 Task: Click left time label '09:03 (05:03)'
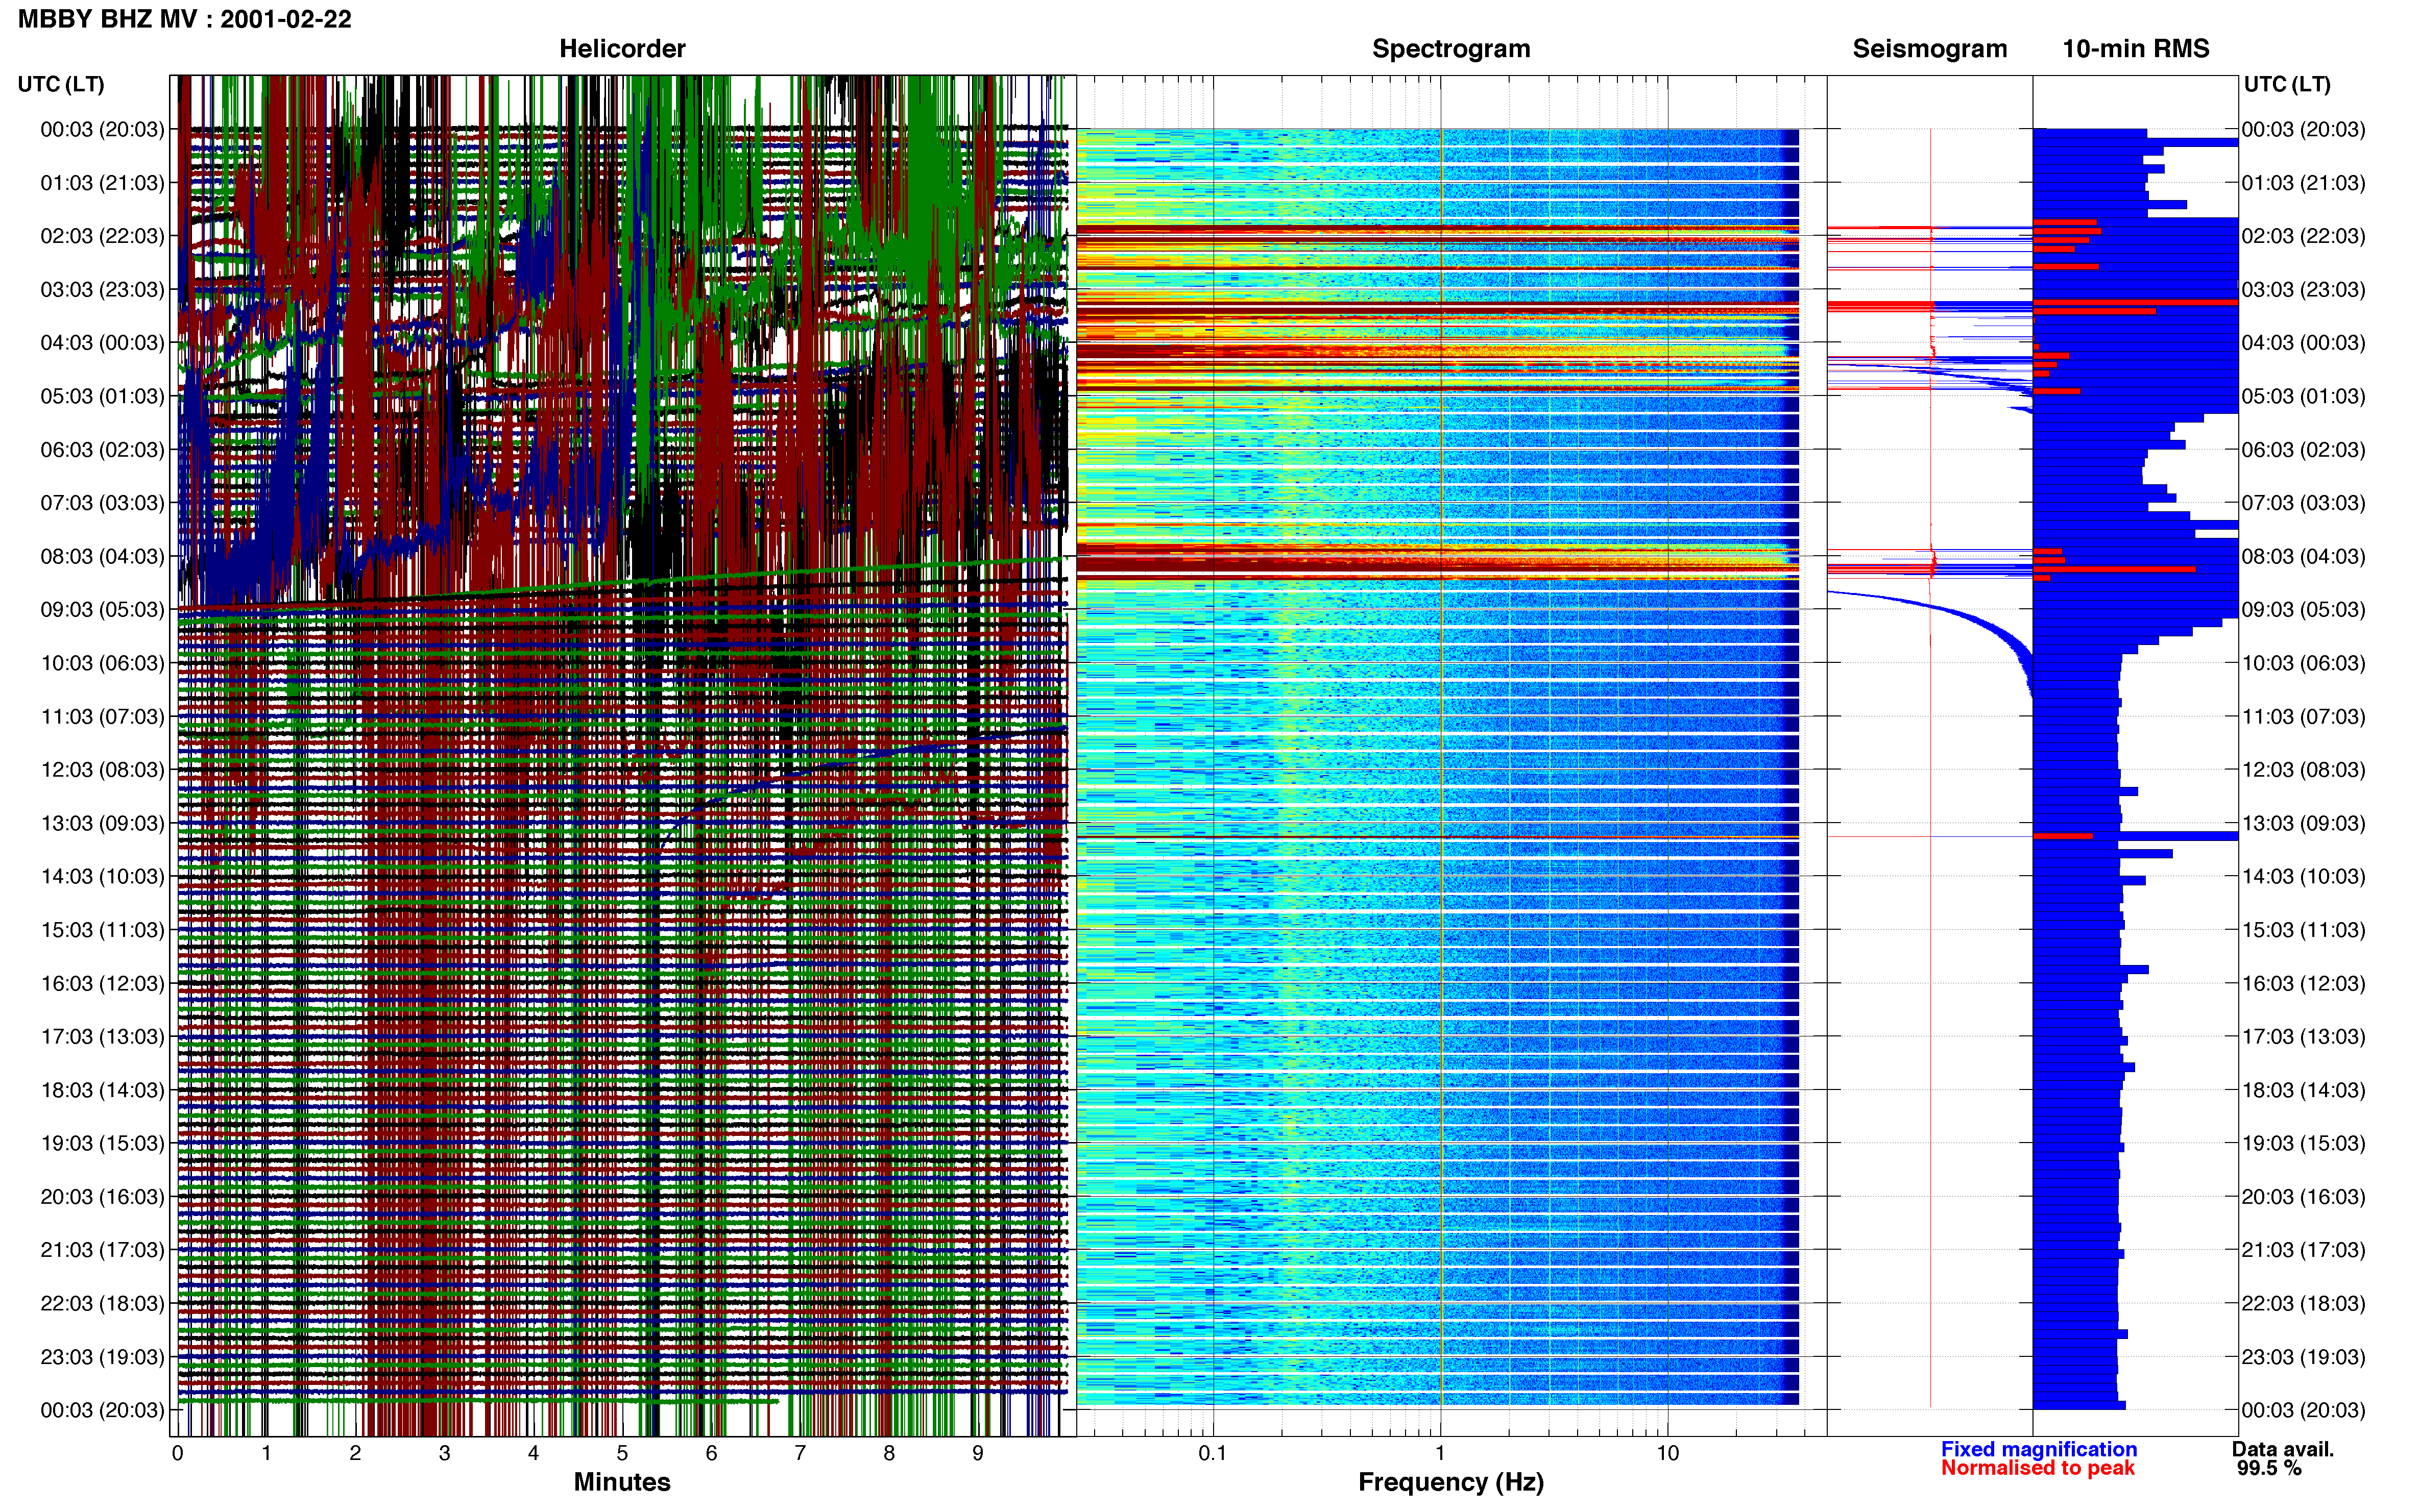point(102,610)
